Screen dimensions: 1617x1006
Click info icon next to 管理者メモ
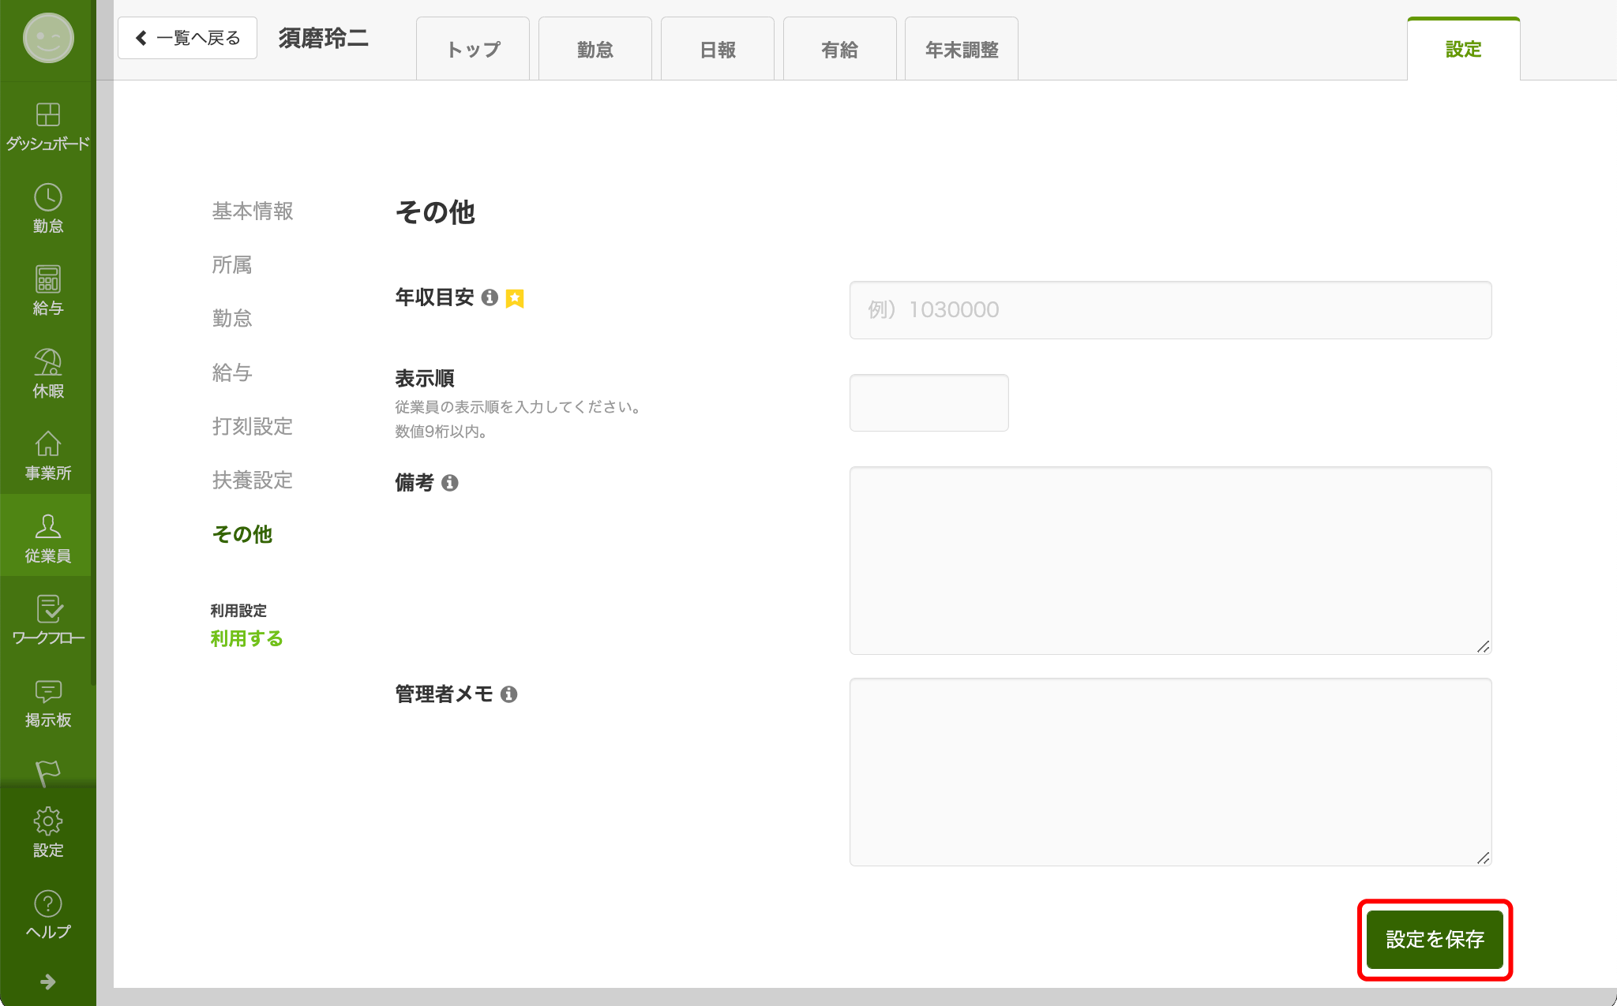(509, 694)
